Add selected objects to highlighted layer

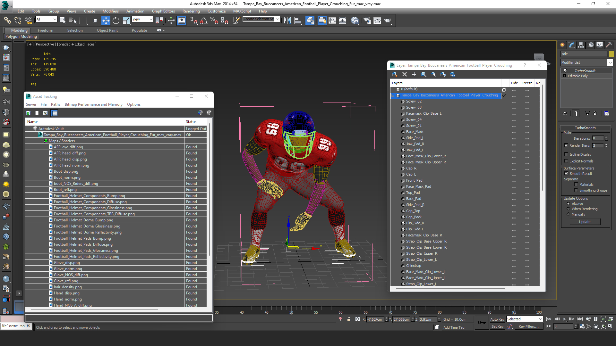pyautogui.click(x=414, y=74)
